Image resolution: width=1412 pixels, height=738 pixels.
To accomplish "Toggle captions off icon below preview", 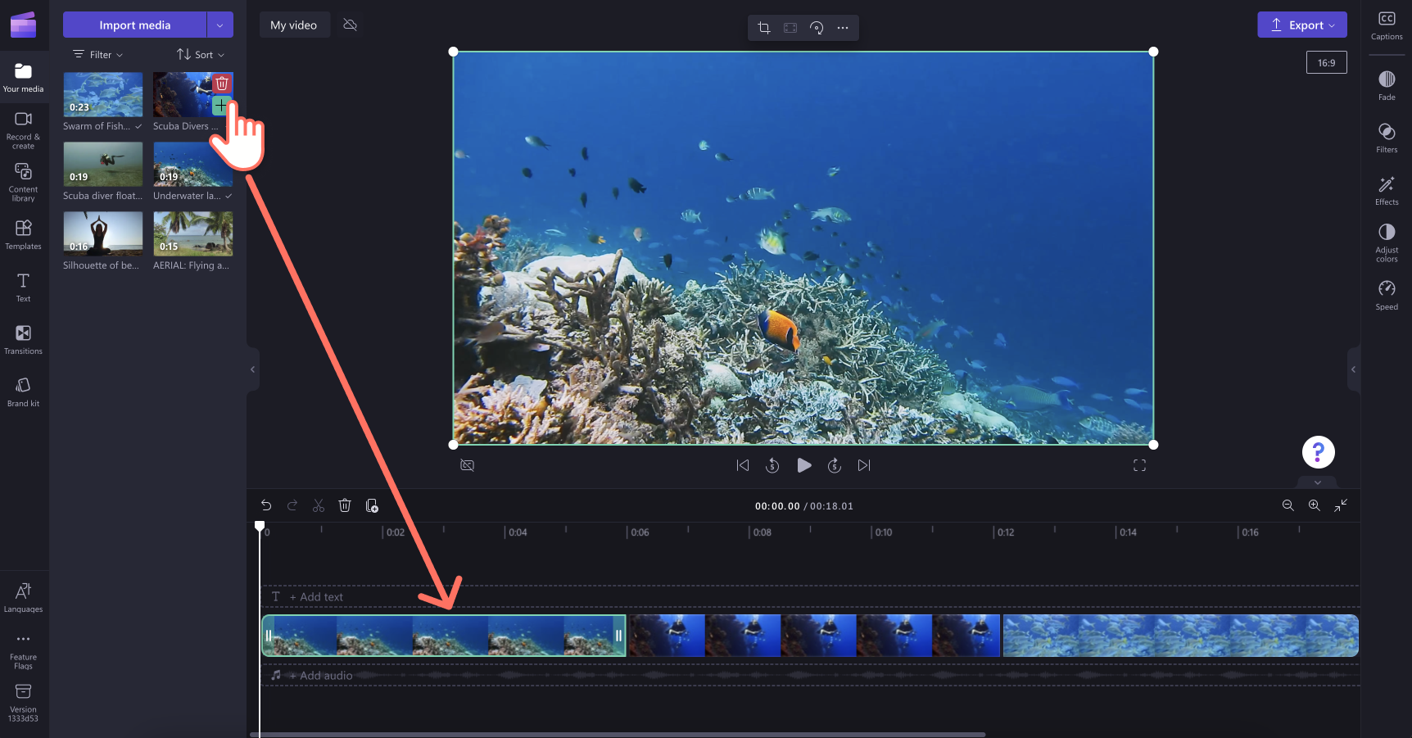I will point(468,465).
